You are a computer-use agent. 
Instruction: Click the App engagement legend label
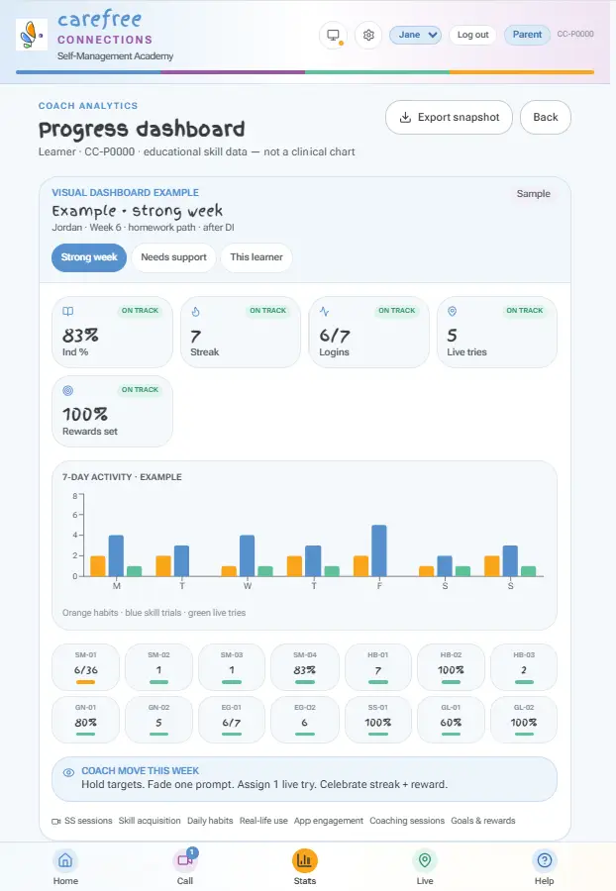[329, 821]
